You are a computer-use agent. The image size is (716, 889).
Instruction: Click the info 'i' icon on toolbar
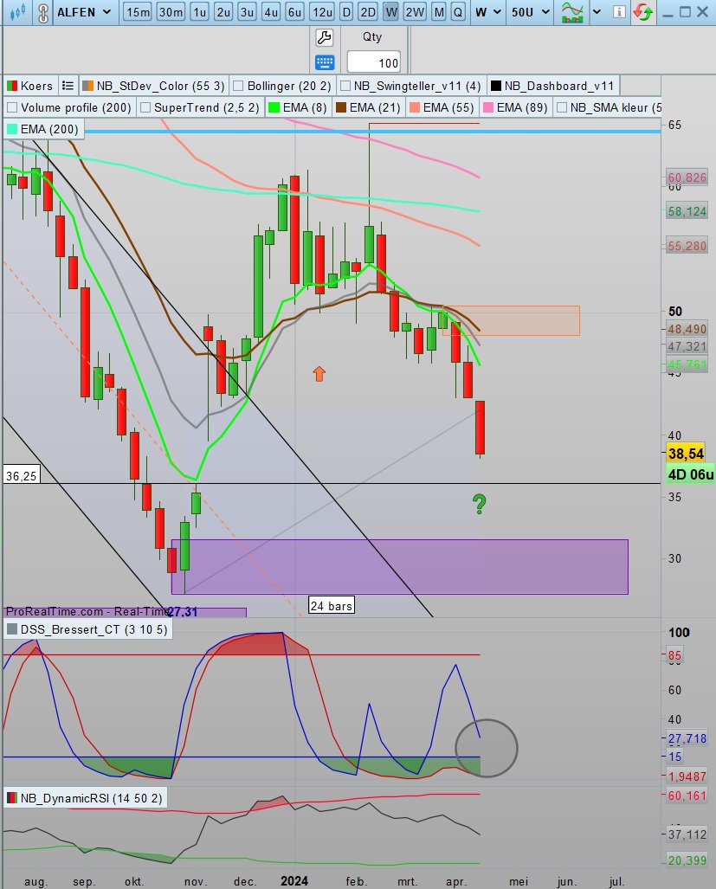tap(620, 13)
